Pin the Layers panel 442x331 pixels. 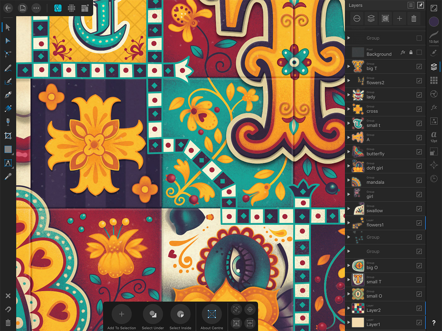tap(421, 5)
